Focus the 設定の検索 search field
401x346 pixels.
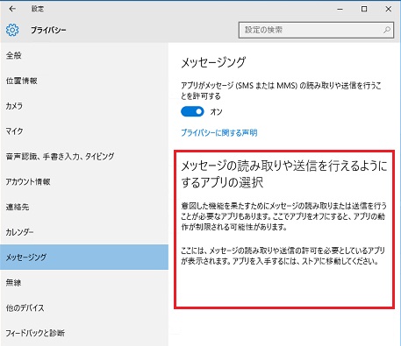(316, 30)
